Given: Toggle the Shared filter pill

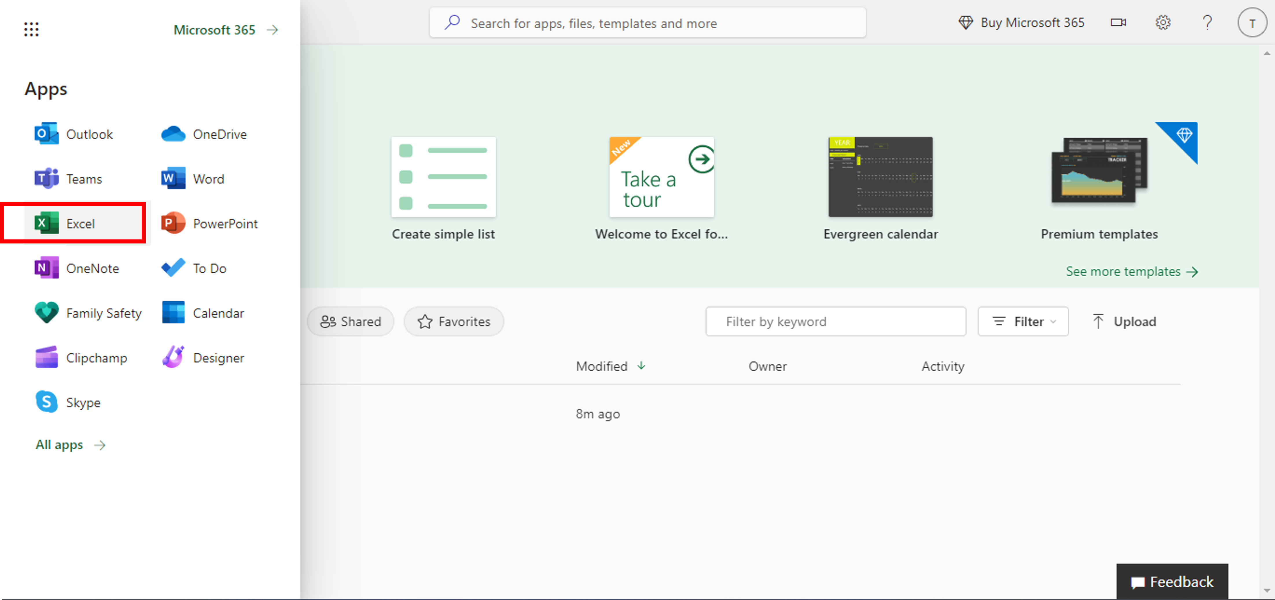Looking at the screenshot, I should click(350, 322).
